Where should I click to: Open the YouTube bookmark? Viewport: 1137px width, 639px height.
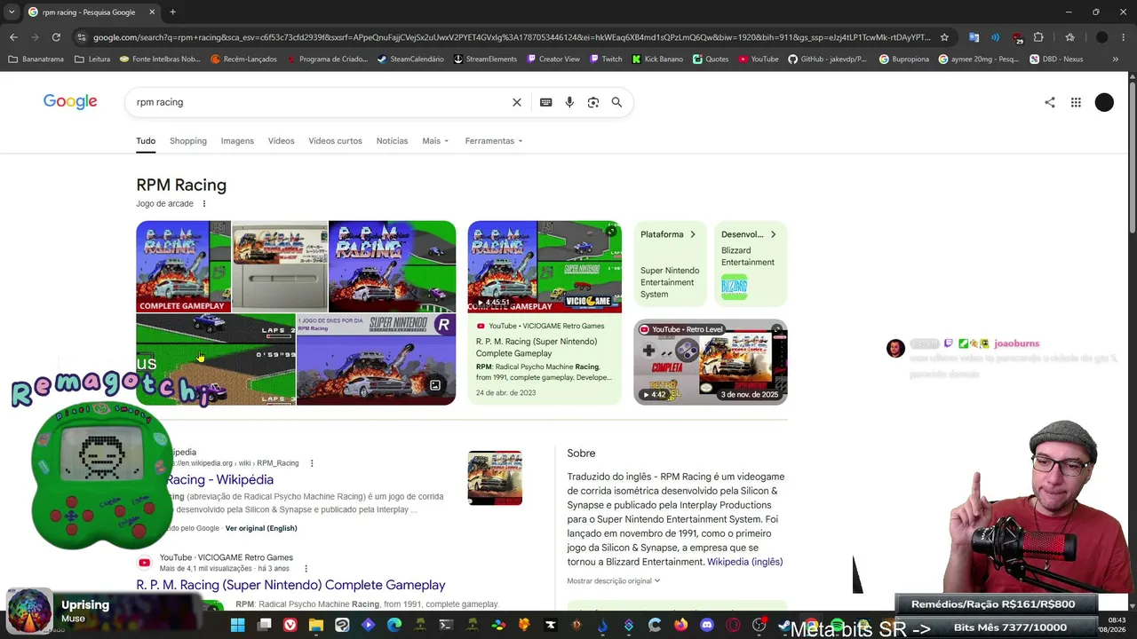coord(758,59)
